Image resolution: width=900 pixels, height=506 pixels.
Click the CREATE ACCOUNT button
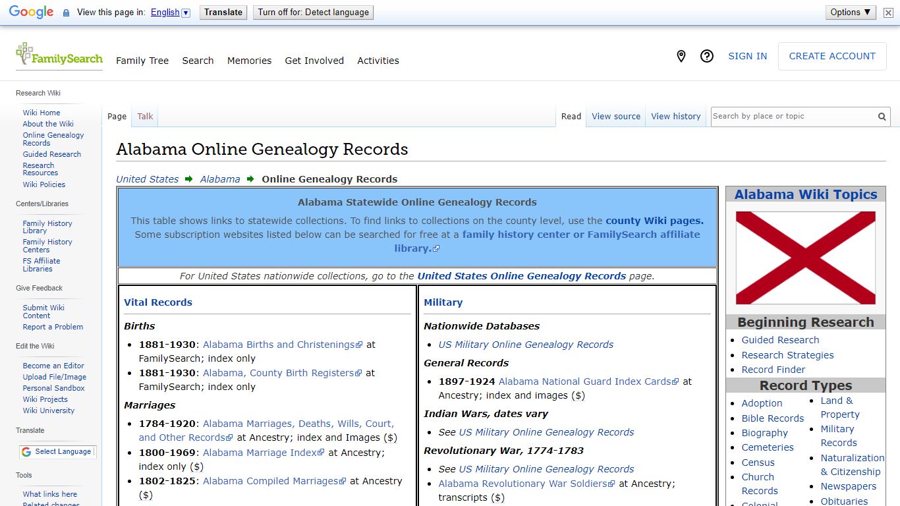(832, 57)
